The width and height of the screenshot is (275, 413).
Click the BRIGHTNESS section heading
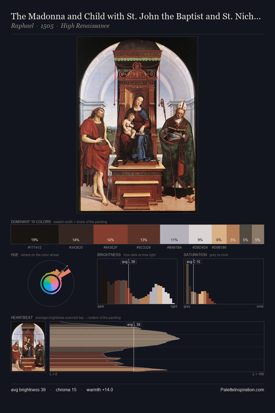pyautogui.click(x=109, y=255)
